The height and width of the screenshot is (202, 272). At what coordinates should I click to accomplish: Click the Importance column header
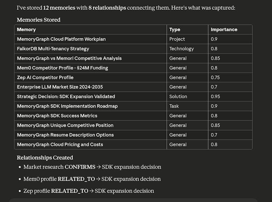click(224, 30)
